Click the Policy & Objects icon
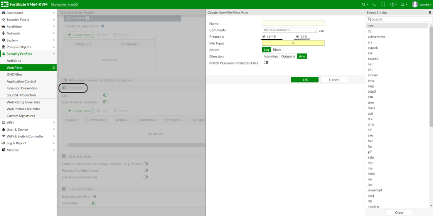433x216 pixels. pos(3,47)
